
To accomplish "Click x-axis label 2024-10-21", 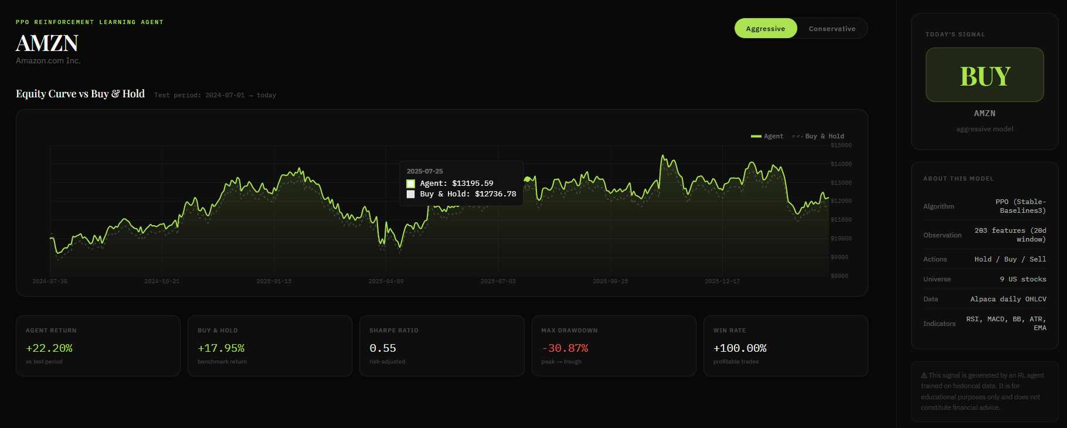I will point(162,281).
